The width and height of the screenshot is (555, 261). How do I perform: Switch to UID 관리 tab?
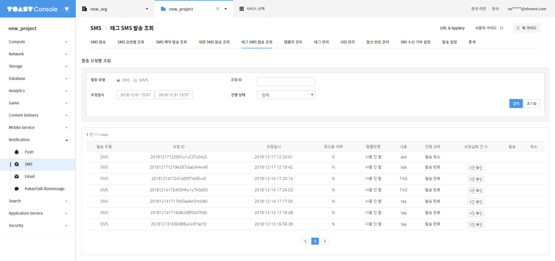click(348, 42)
